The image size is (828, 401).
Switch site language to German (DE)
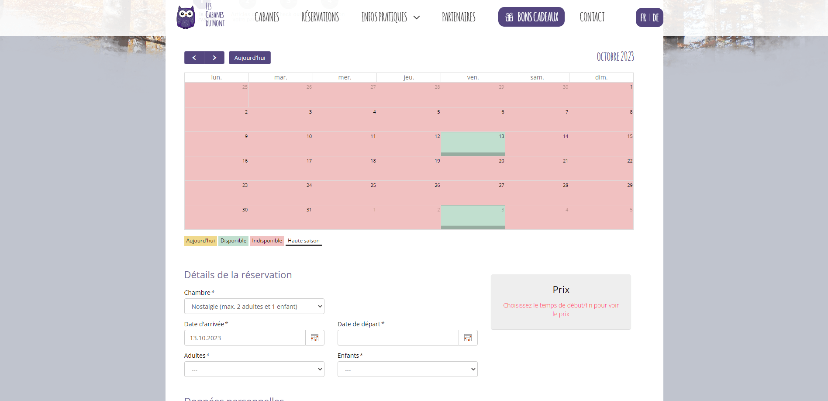point(655,18)
